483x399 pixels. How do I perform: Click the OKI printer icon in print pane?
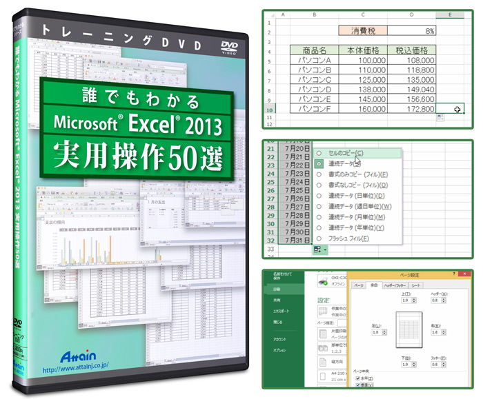(x=322, y=280)
